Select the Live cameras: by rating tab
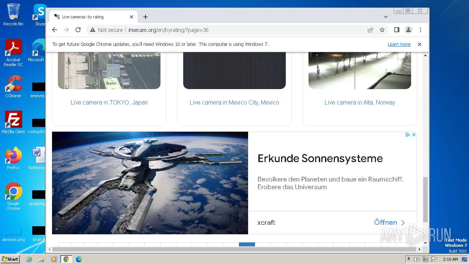Screen dimensions: 469x264 click(93, 17)
